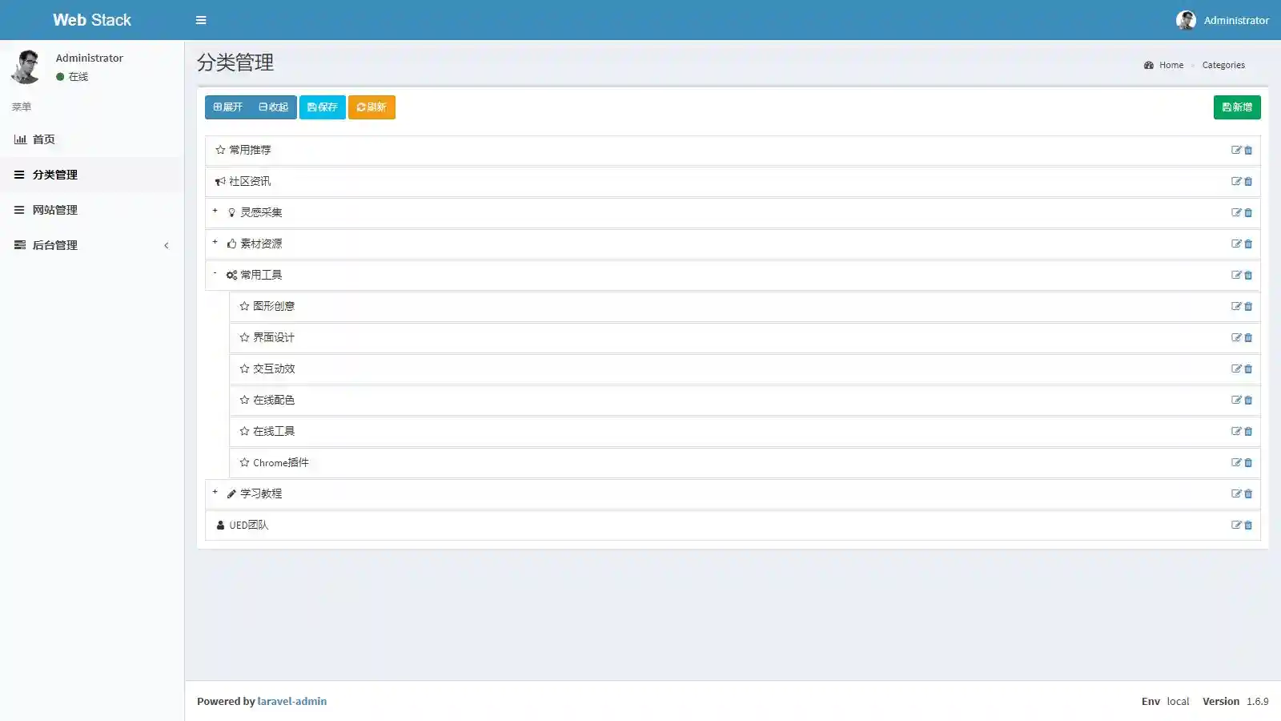This screenshot has height=721, width=1281.
Task: Edit the UED团队 category
Action: click(x=1236, y=525)
